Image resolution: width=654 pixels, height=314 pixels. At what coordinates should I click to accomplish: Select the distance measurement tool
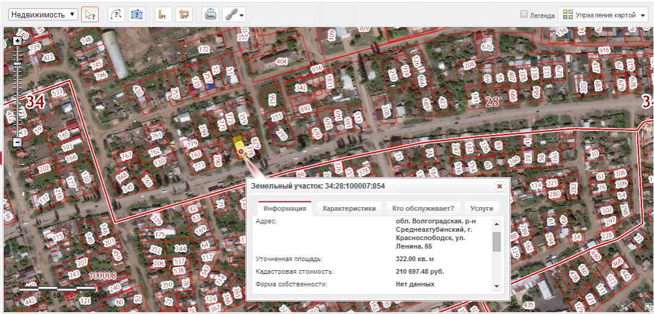click(161, 14)
